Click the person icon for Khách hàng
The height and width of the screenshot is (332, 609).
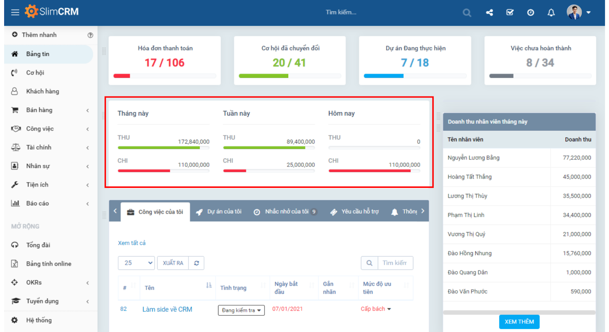point(14,91)
